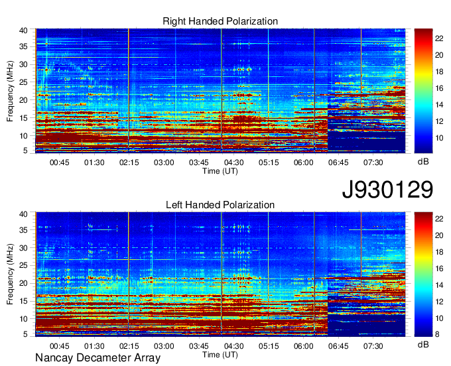Image resolution: width=451 pixels, height=366 pixels.
Task: Click the 03:00 time tick of Left Handed plot
Action: 164,346
